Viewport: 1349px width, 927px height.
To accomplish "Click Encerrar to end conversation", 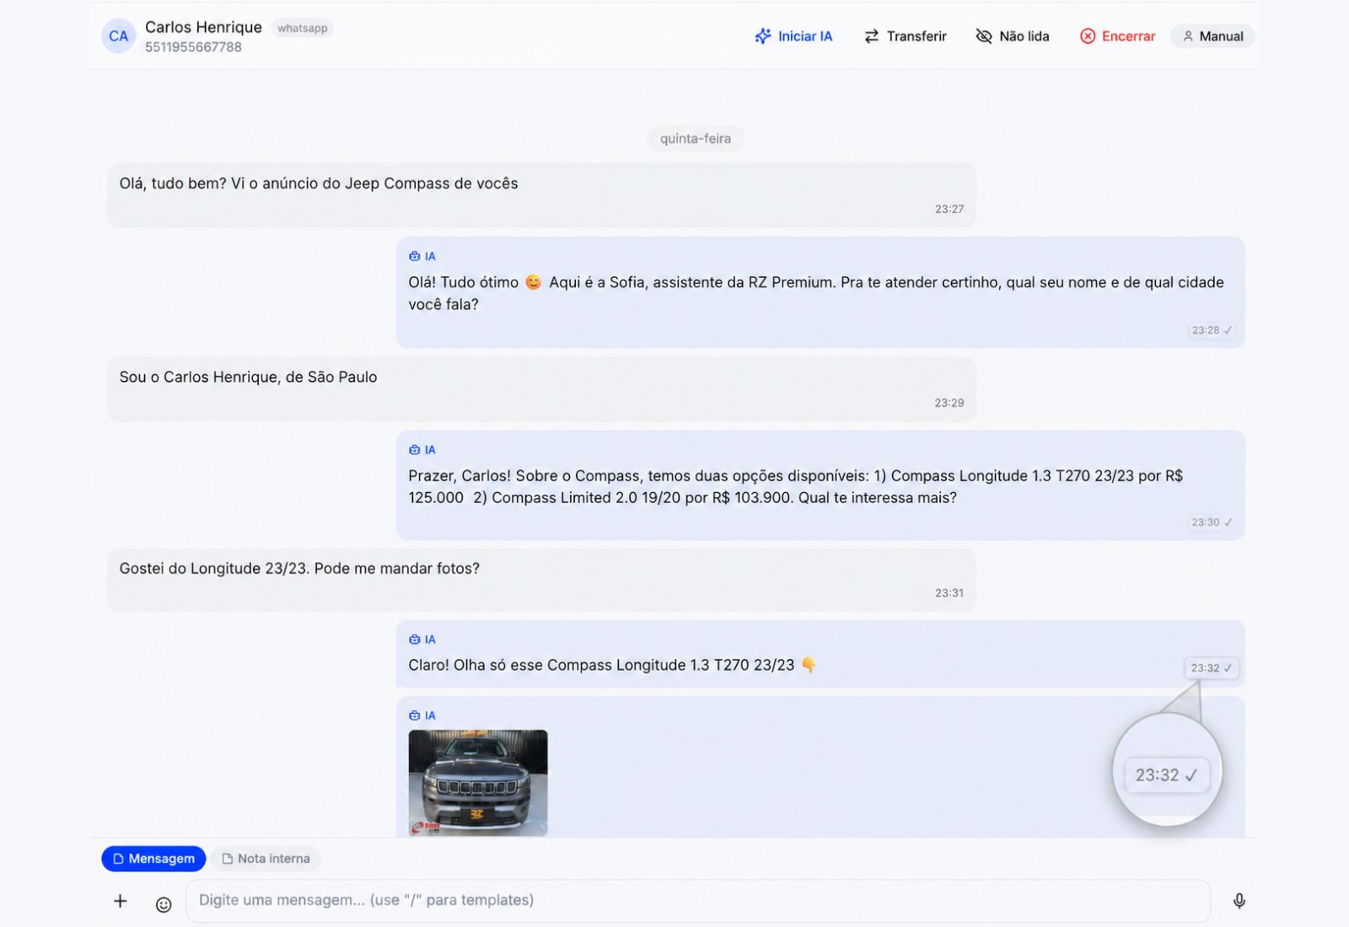I will 1118,36.
